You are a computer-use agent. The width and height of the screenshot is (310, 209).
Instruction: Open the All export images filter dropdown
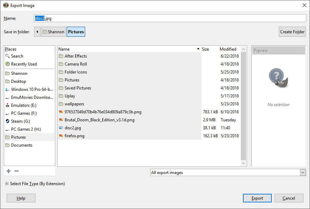pos(303,173)
